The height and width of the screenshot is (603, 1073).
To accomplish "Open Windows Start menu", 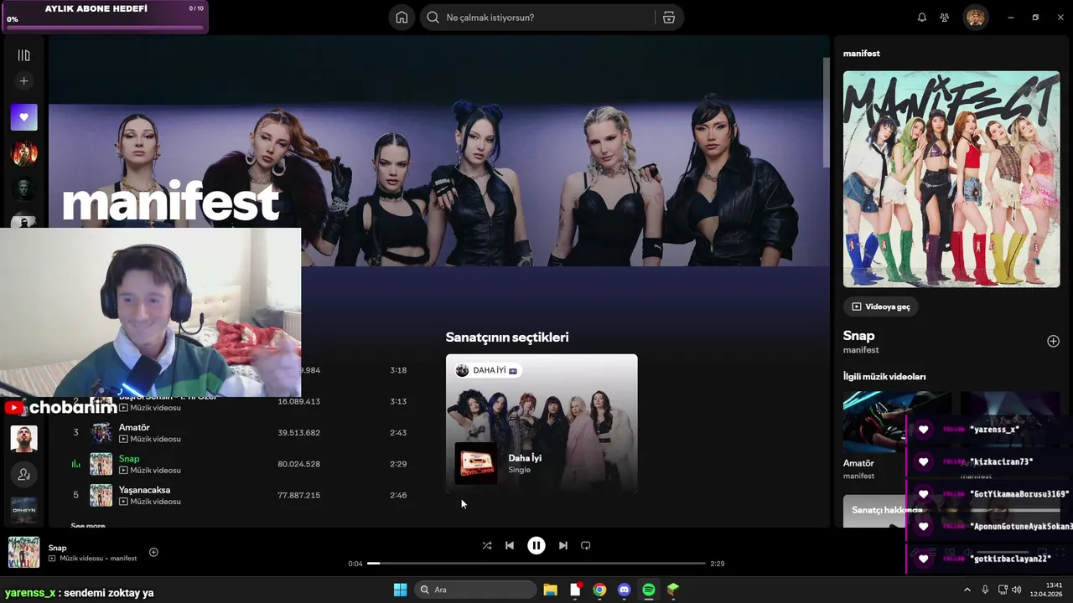I will [400, 590].
